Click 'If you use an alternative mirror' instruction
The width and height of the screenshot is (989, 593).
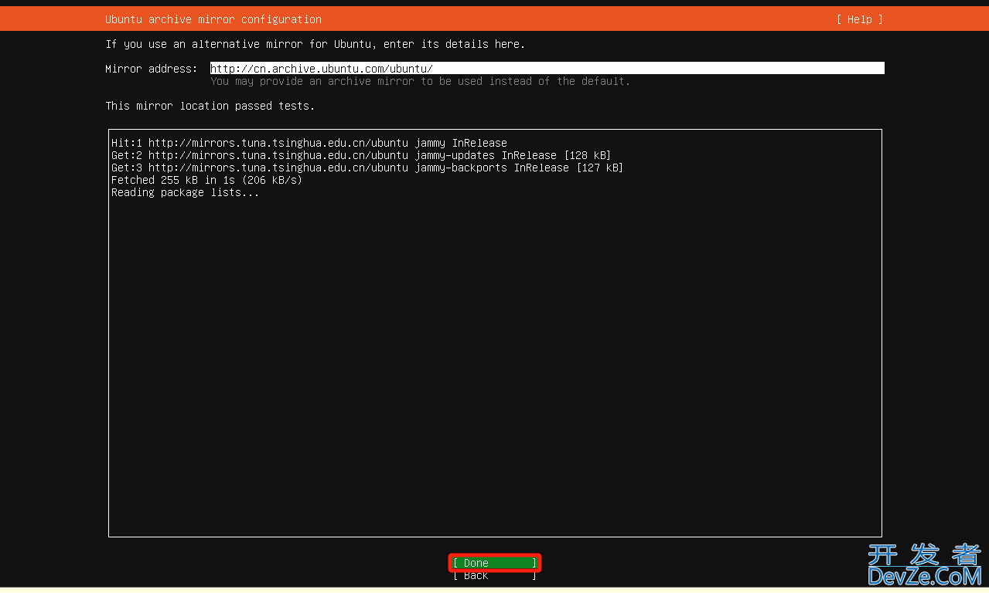315,44
